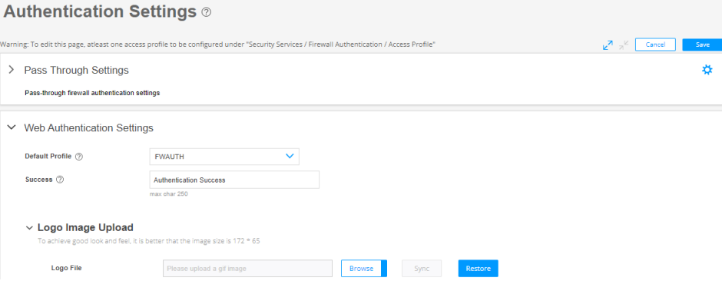
Task: Click the collapse-all arrows icon
Action: tap(624, 45)
